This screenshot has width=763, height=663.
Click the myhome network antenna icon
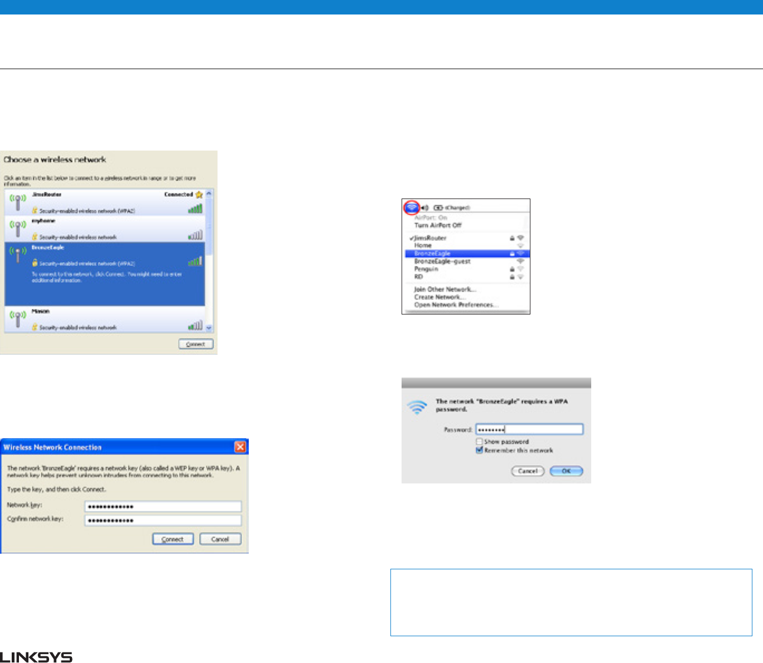coord(17,229)
